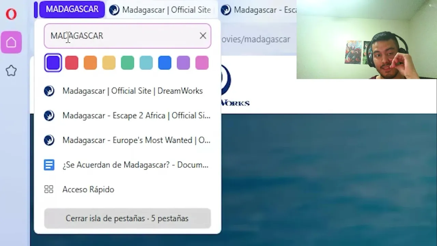Open the Opera main menu logo

11,14
